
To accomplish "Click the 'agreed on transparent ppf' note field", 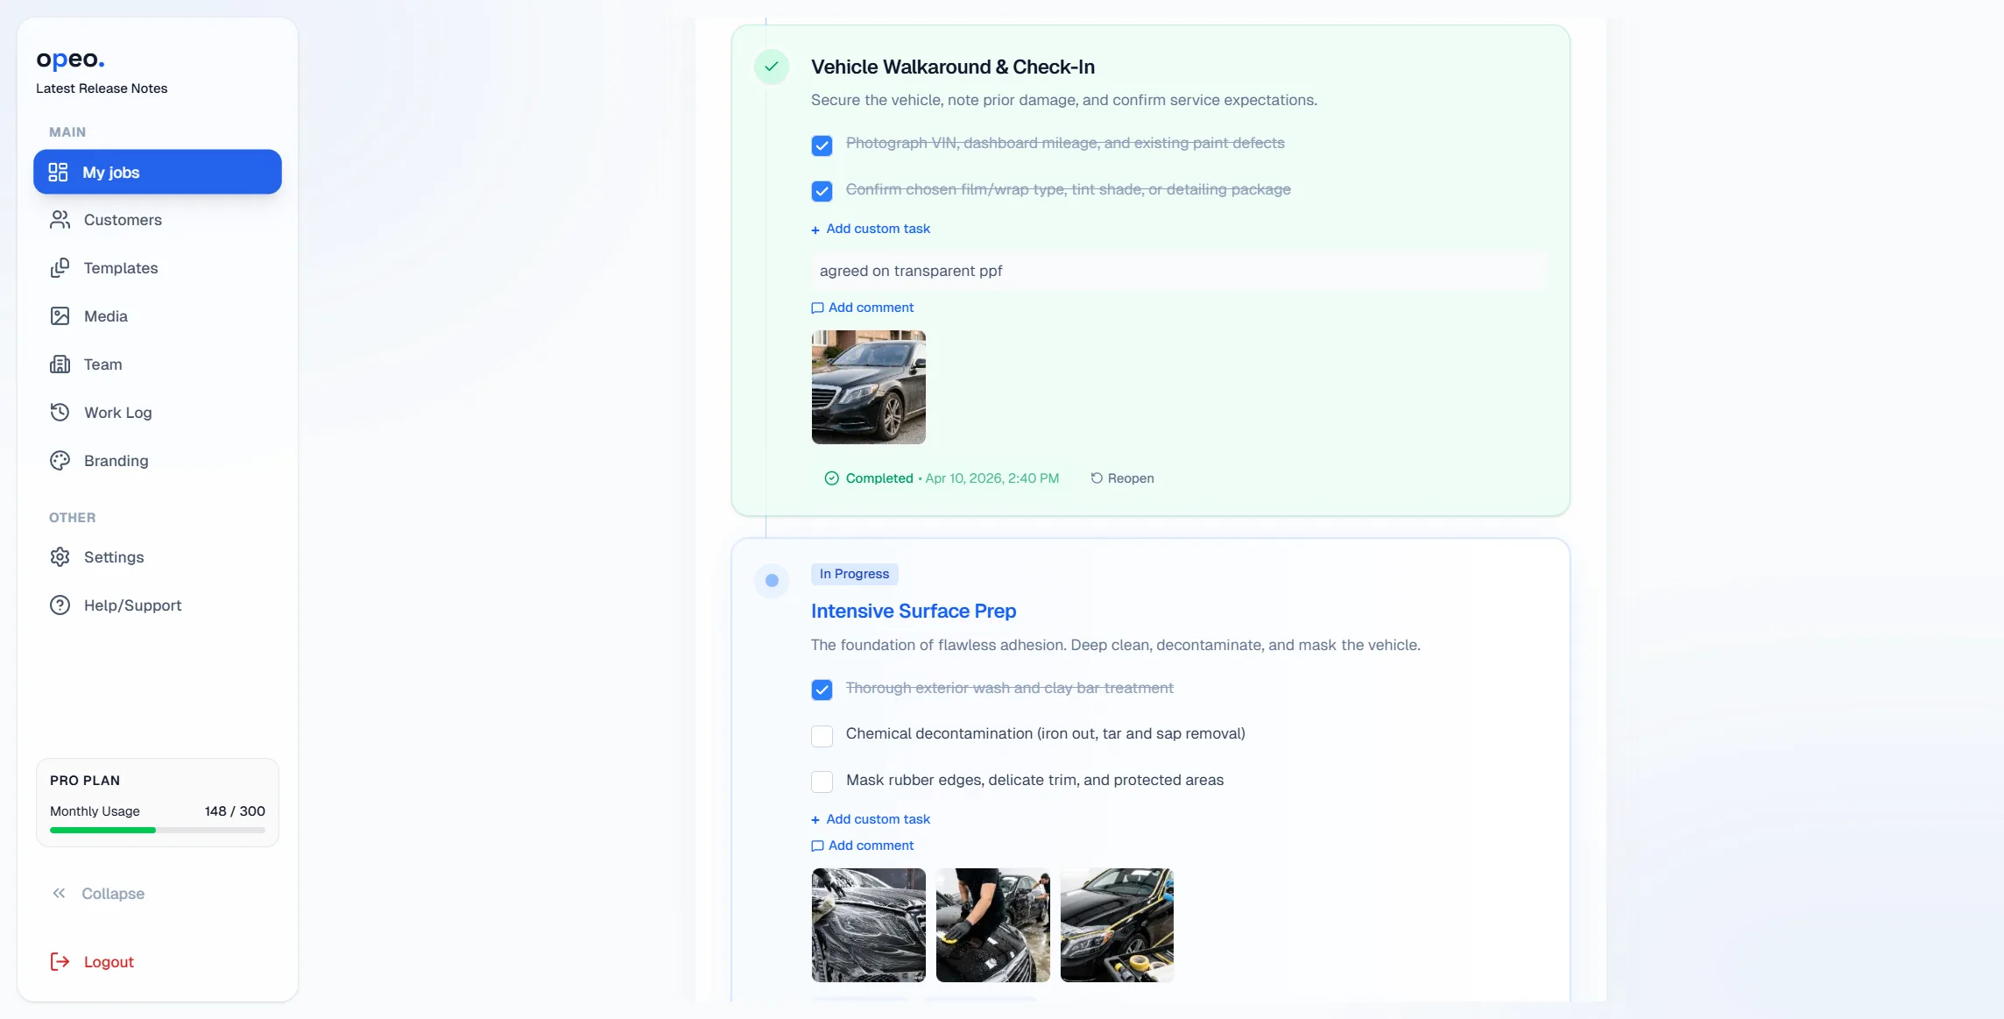I will (1179, 271).
